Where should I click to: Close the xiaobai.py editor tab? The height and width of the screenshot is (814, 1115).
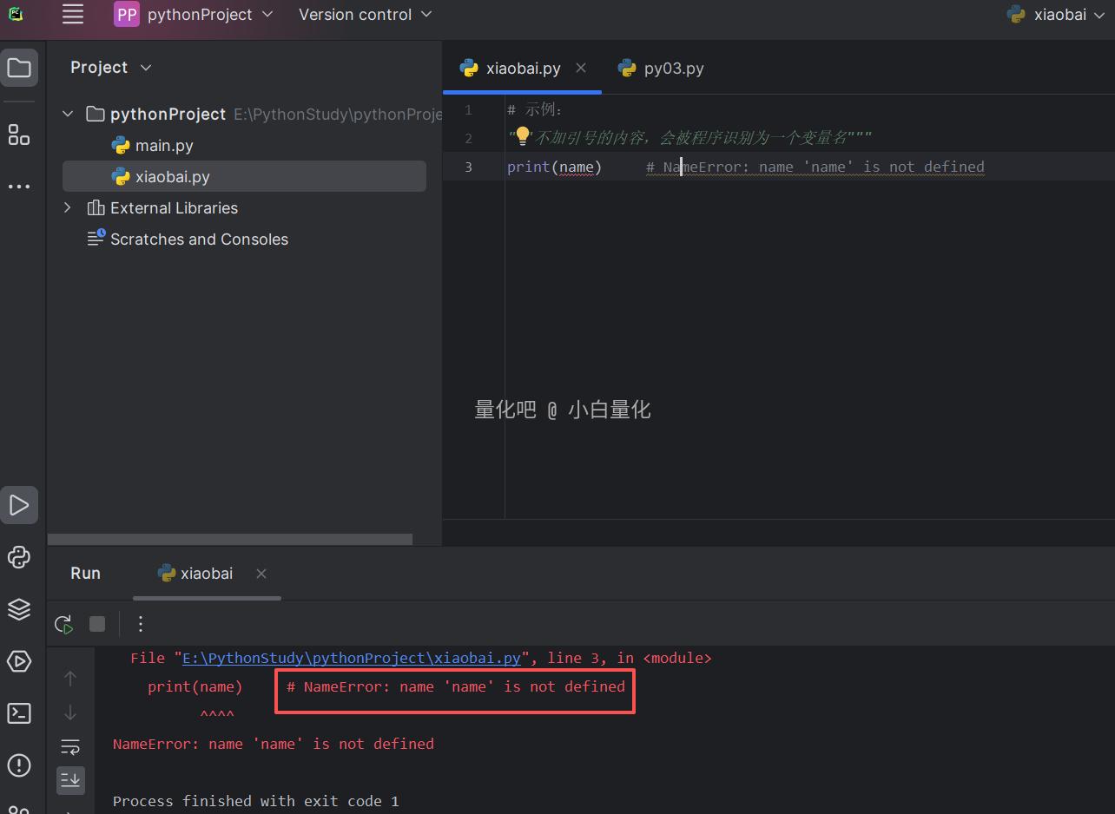pos(581,68)
